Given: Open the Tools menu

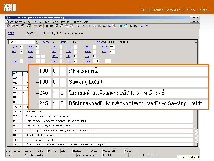Looking at the screenshot, I should point(70,21).
